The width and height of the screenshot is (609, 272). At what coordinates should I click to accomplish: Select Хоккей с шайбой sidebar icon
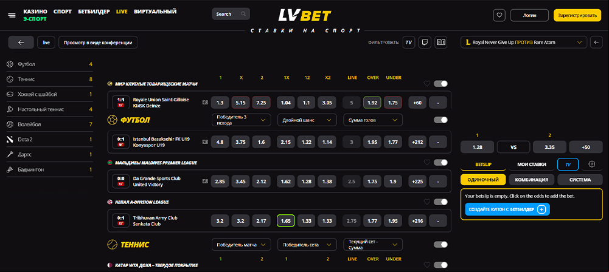10,94
